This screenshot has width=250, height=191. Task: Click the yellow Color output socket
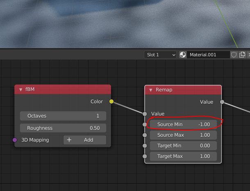(111, 102)
